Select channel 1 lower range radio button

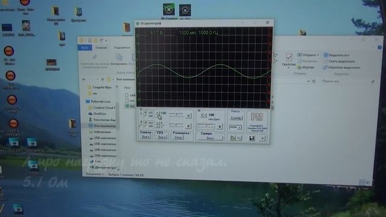click(x=146, y=116)
